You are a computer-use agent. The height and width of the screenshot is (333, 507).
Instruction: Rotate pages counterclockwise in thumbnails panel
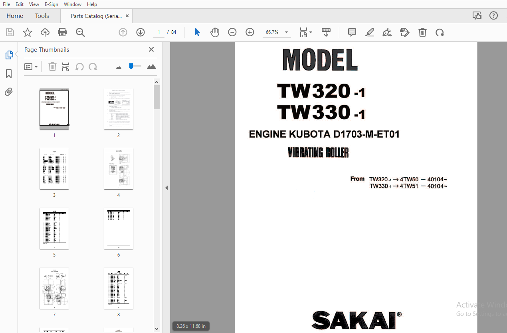(79, 67)
